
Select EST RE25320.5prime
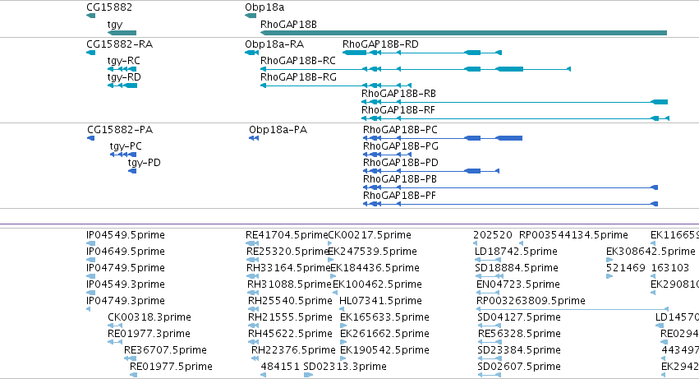pyautogui.click(x=287, y=252)
